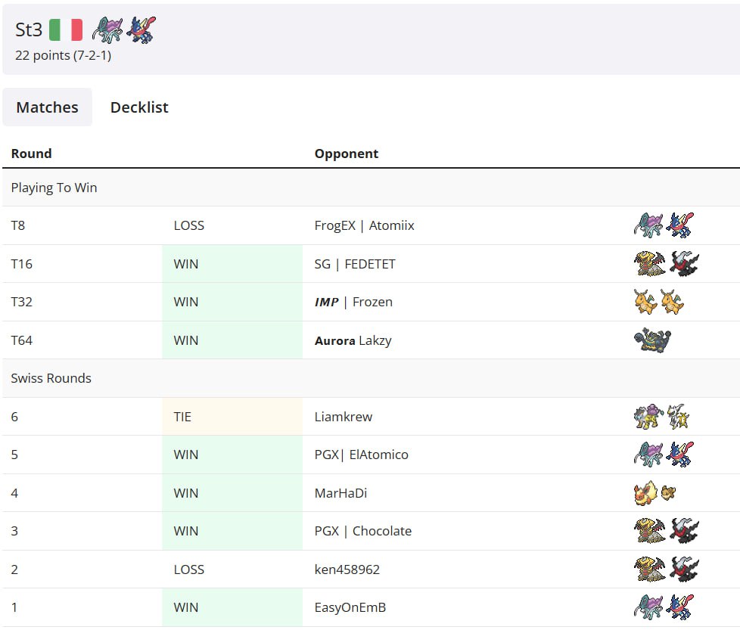
Task: Click the Greninja icon in the EasyOnEmB row
Action: click(680, 607)
